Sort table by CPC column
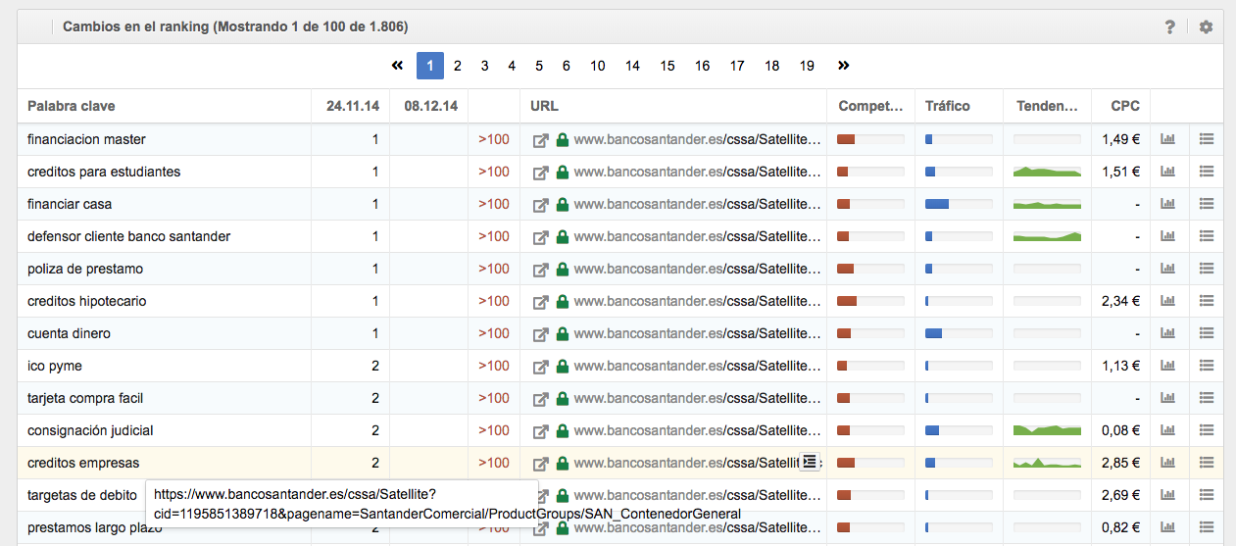Screen dimensions: 1236x546 tap(1124, 106)
